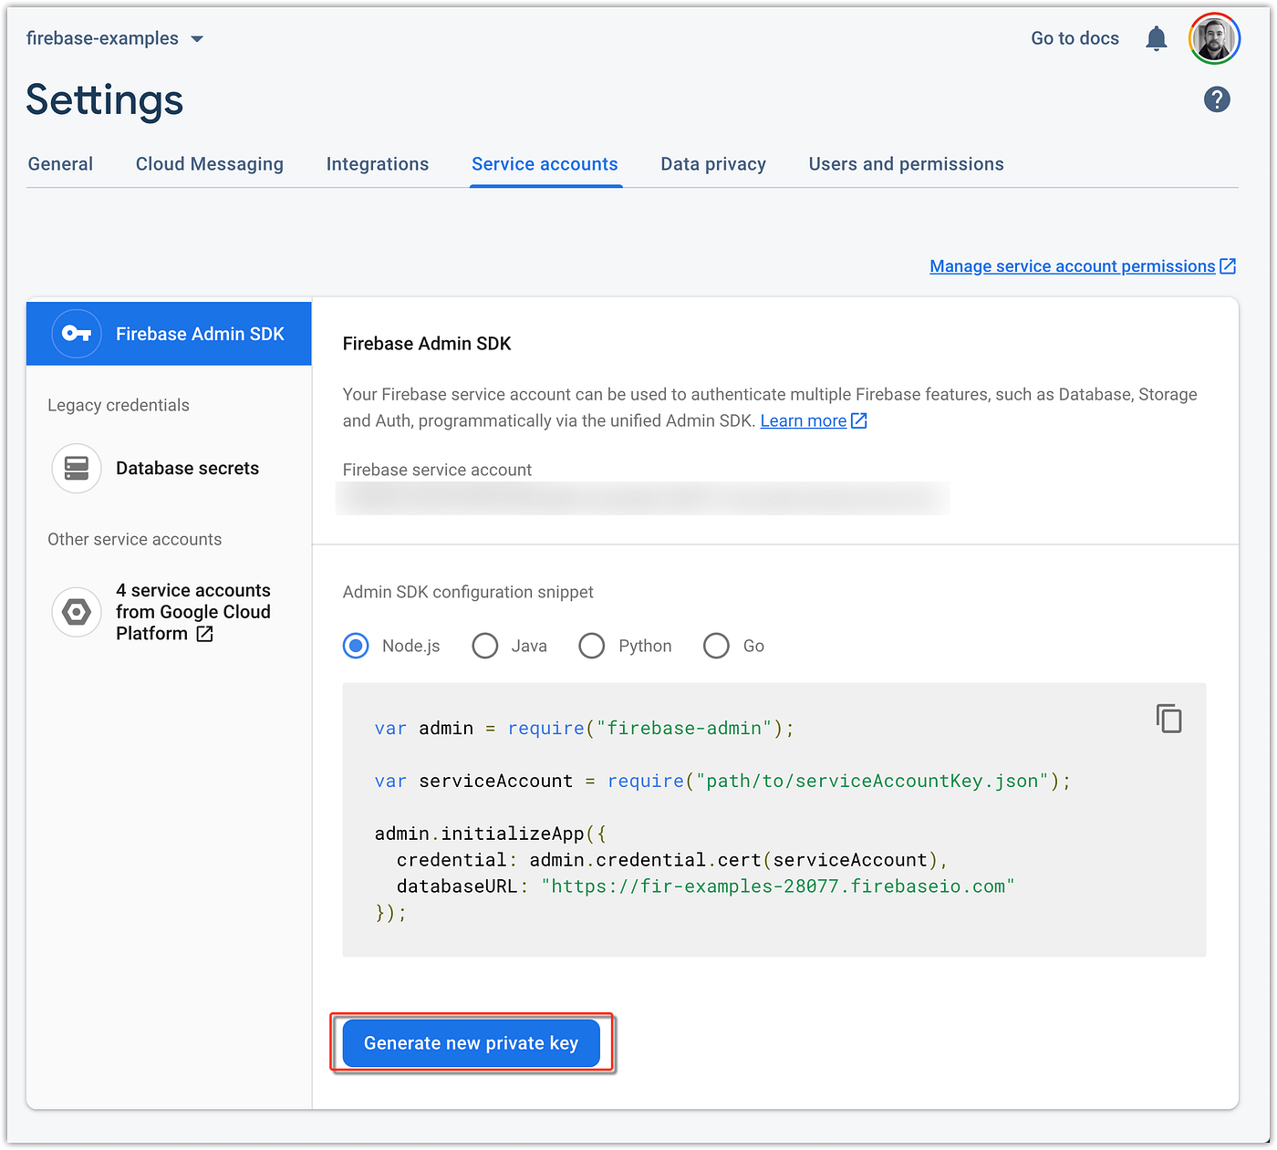This screenshot has width=1277, height=1150.
Task: Click the Go to docs link
Action: [x=1075, y=38]
